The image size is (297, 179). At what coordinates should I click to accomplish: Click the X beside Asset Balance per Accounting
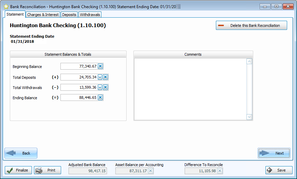click(x=151, y=171)
